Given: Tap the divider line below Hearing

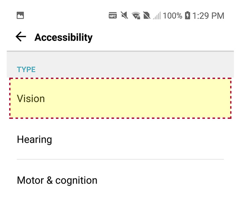Looking at the screenshot, I should 120,159.
